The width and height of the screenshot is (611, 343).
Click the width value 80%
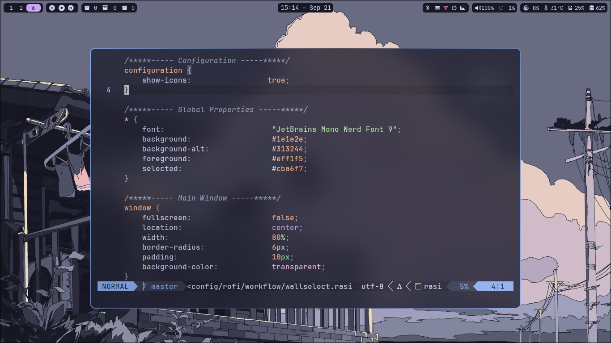[x=279, y=237]
